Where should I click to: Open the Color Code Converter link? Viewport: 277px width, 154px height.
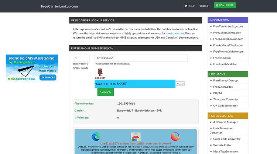click(227, 139)
